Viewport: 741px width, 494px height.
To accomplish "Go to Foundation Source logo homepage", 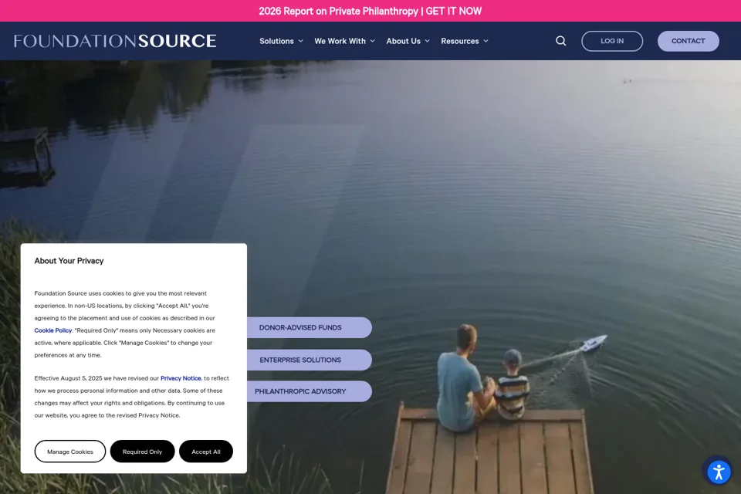I will (x=115, y=41).
